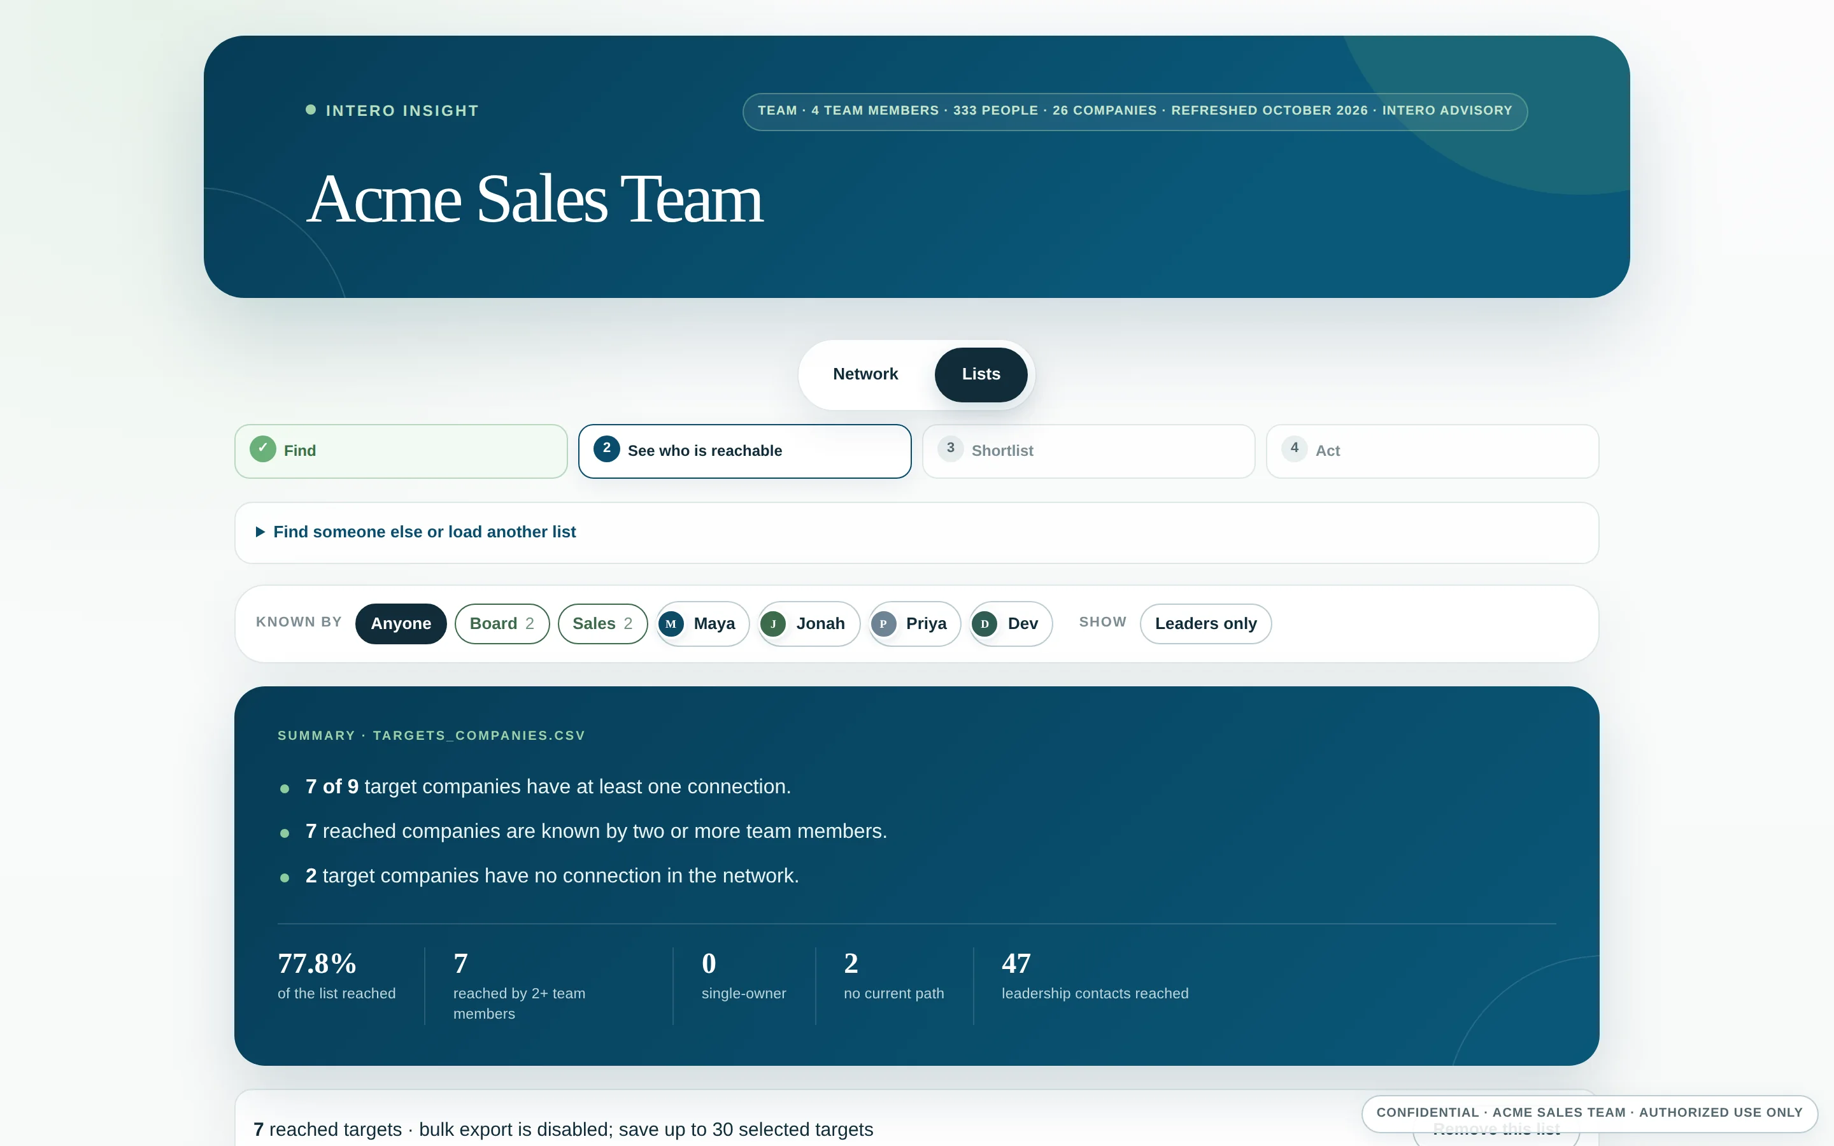
Task: Click the '7 of 9 target companies' summary line
Action: pos(548,787)
